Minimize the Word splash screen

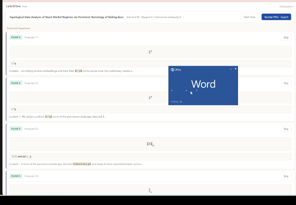[x=231, y=69]
